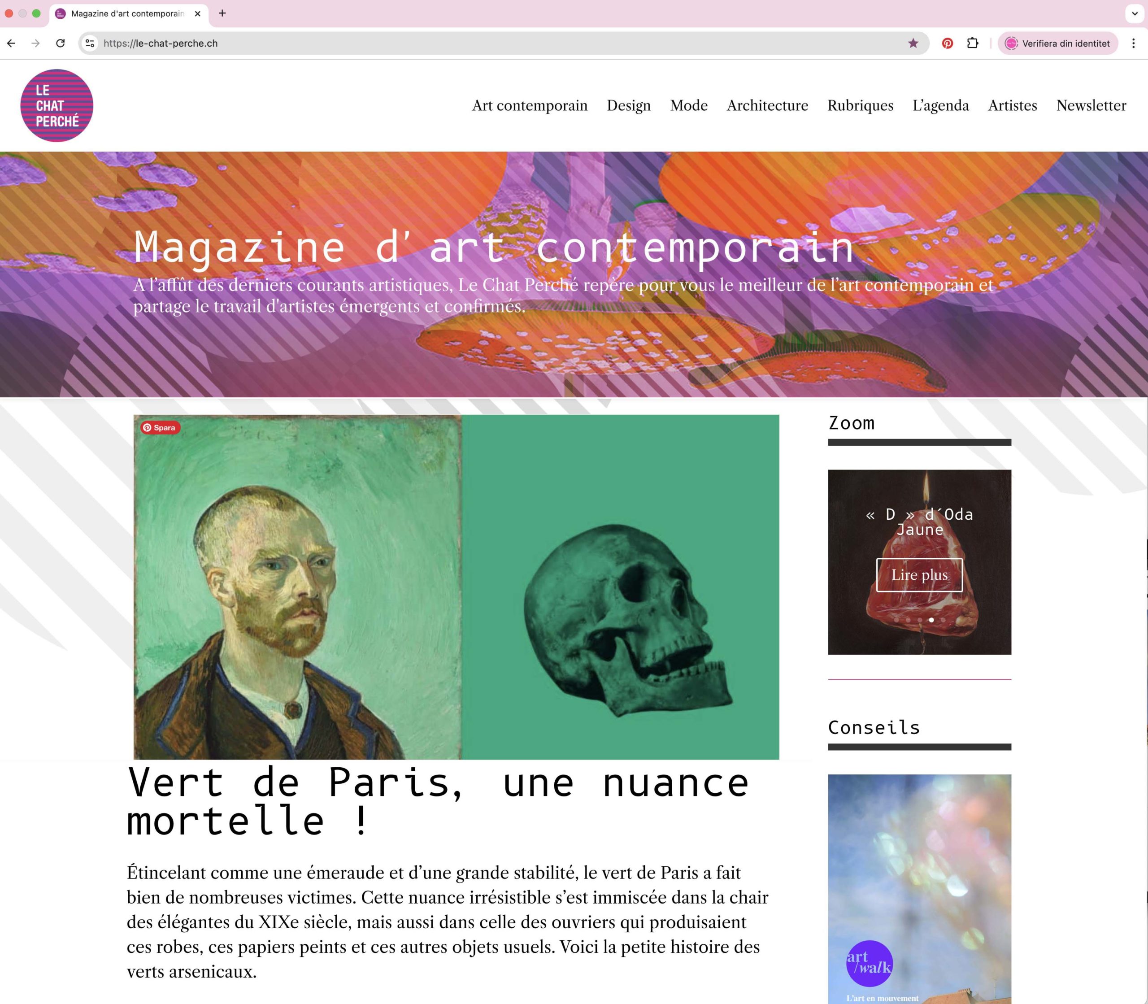The width and height of the screenshot is (1148, 1004).
Task: Bookmark page with the star icon
Action: [x=913, y=43]
